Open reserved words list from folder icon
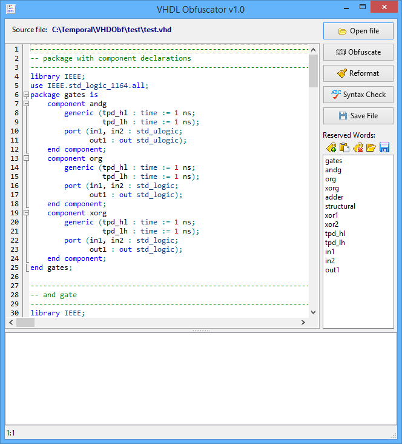Image resolution: width=402 pixels, height=444 pixels. (371, 147)
